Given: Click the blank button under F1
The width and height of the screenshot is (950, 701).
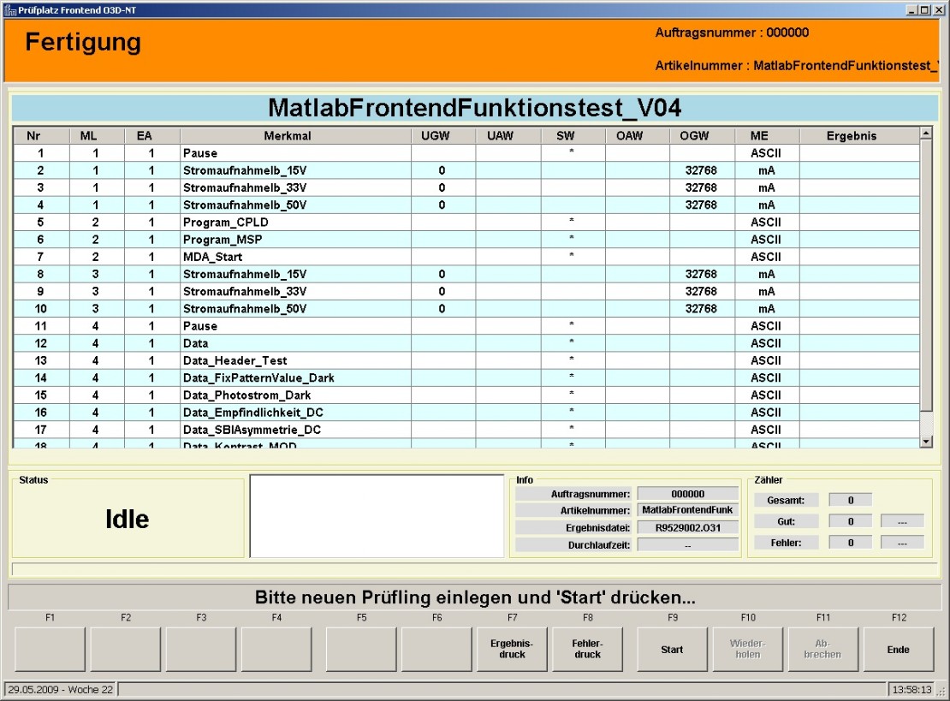Looking at the screenshot, I should point(50,649).
